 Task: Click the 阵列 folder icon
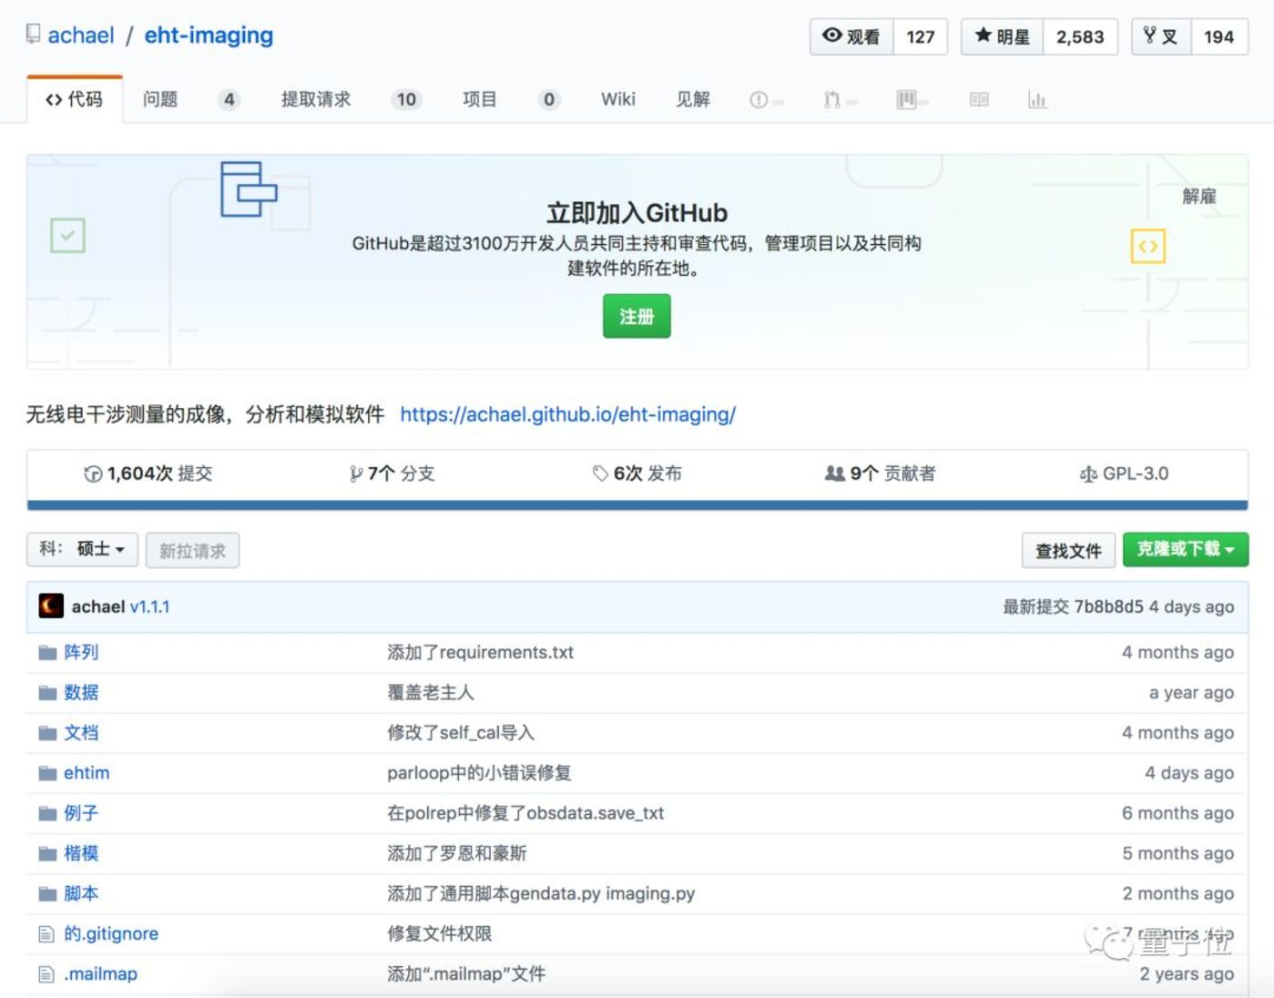click(x=47, y=653)
